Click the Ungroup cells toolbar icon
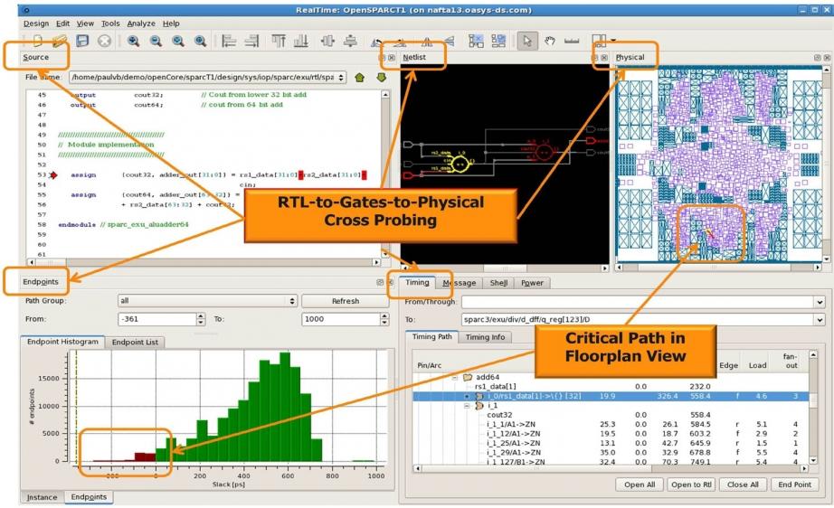This screenshot has height=508, width=834. (x=498, y=41)
